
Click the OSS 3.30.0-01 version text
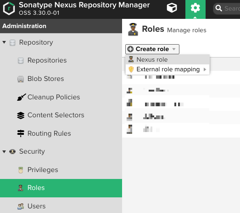point(39,13)
